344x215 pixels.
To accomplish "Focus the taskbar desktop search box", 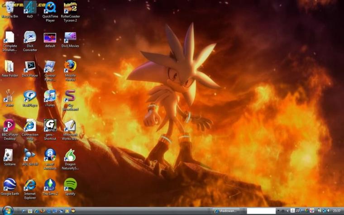I will coord(261,211).
